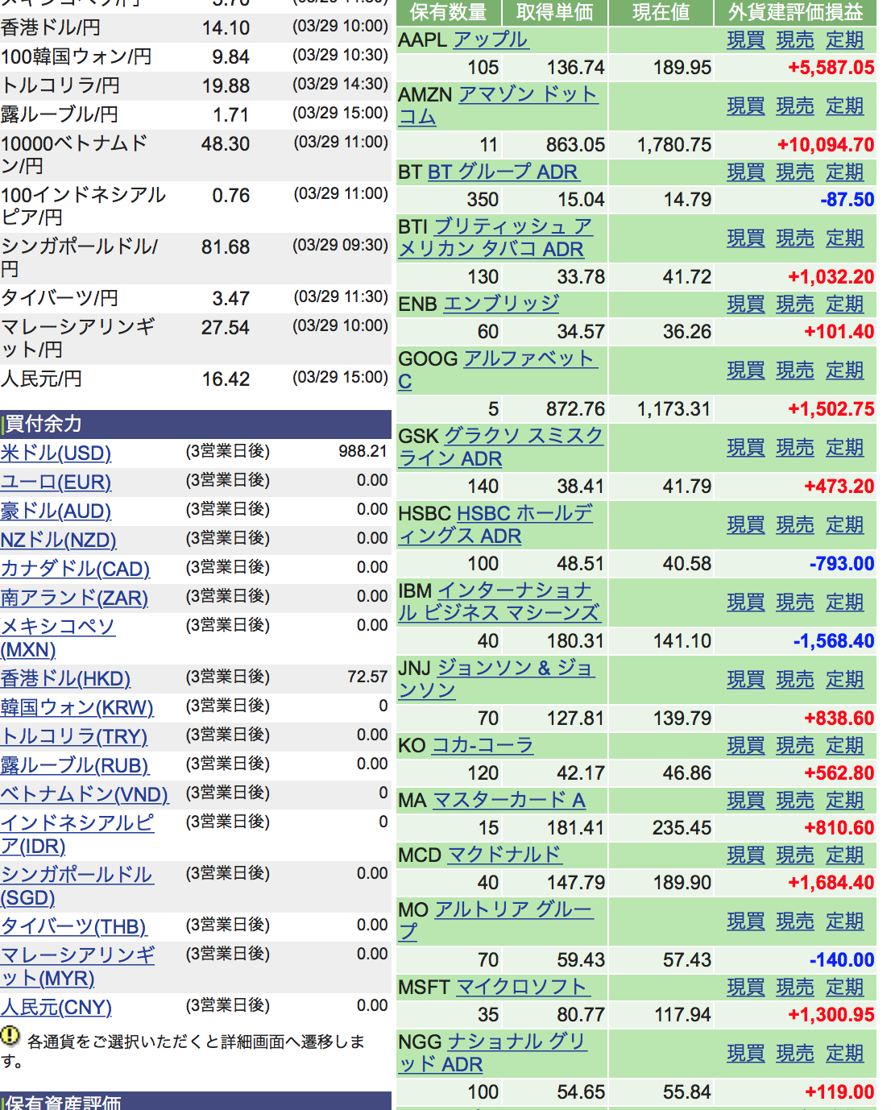Click 現買 in the KO コカ-コーラ row
This screenshot has width=891, height=1110.
pyautogui.click(x=745, y=745)
